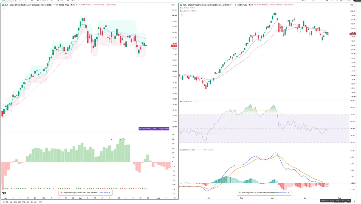Click the Aug label on left time axis
The height and width of the screenshot is (204, 361).
point(158,198)
